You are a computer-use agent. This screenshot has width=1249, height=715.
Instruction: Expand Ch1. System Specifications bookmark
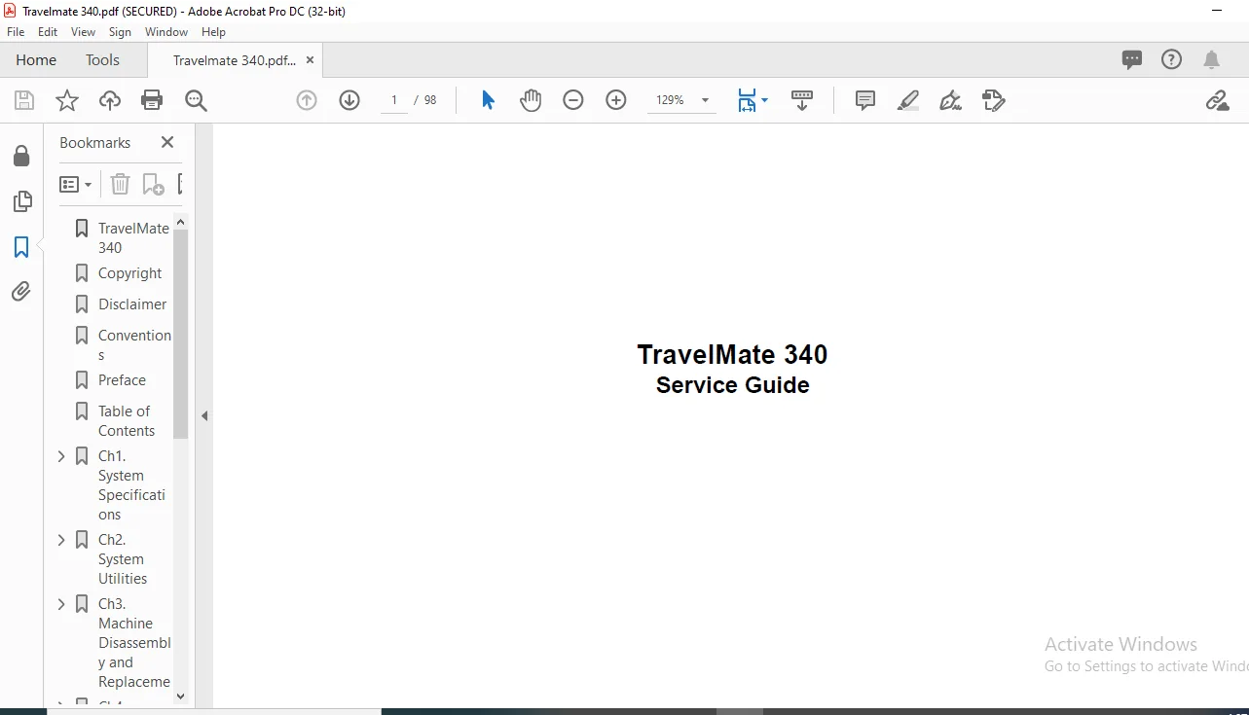coord(61,456)
